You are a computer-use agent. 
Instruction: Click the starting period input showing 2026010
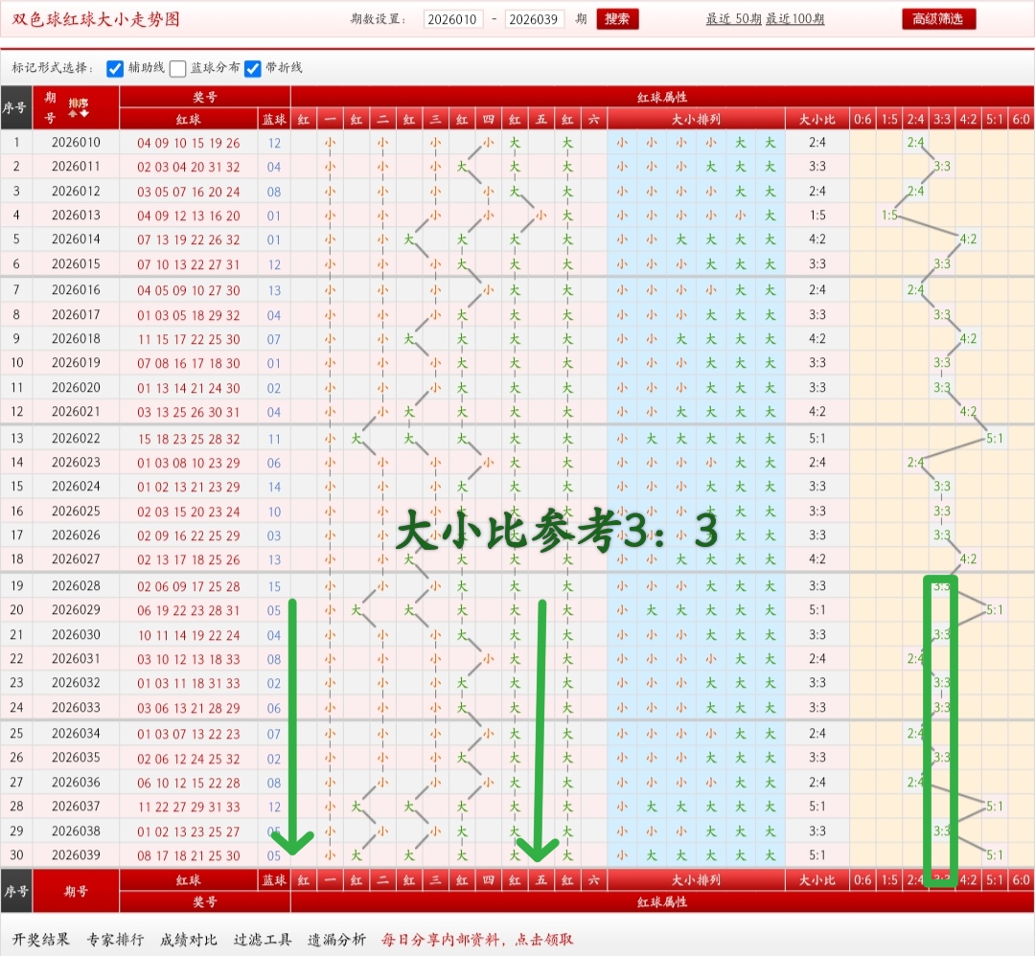tap(454, 19)
